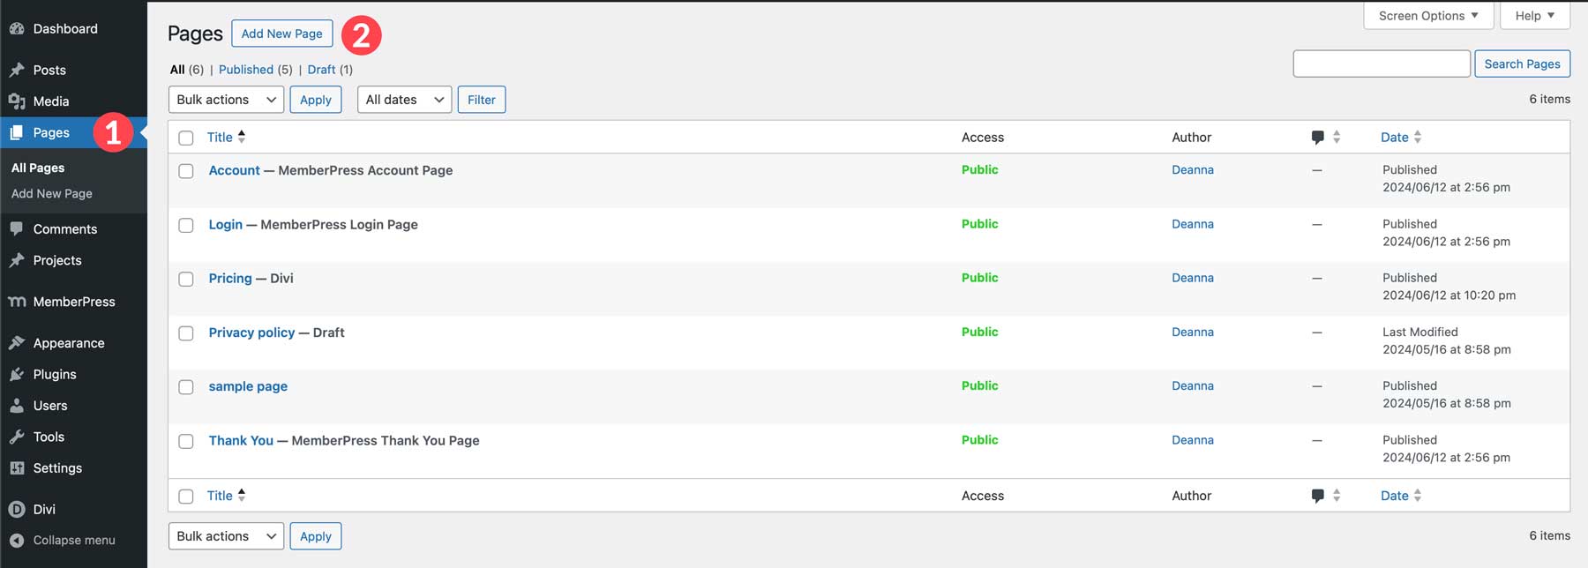Click the Appearance paintbrush icon
This screenshot has height=568, width=1588.
[x=16, y=343]
